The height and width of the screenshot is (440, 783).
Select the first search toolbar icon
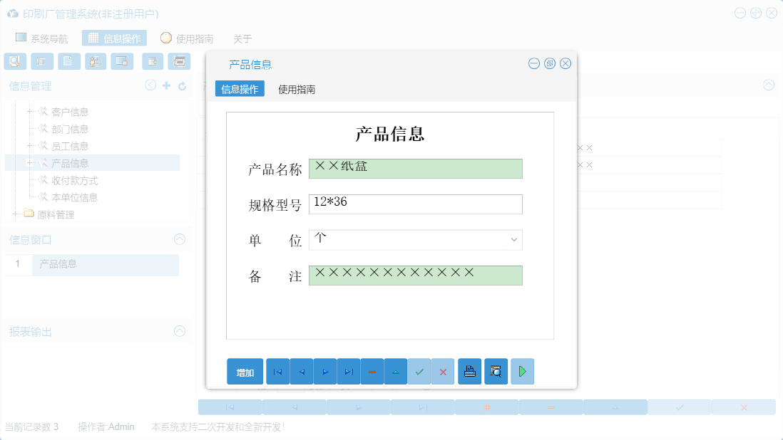coord(14,61)
